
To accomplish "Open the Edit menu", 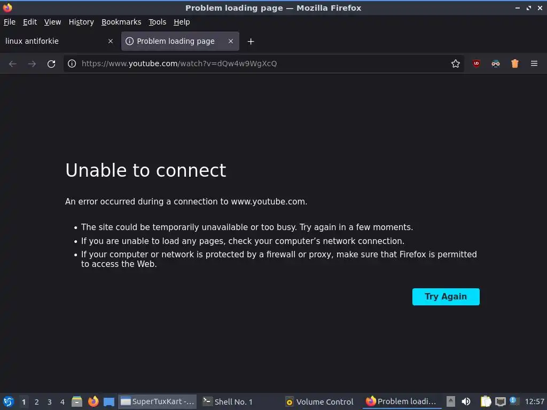I will (30, 22).
